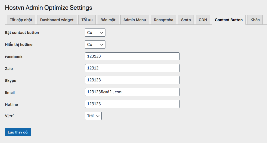Screen dimensions: 267x143
Task: Switch to the Recaptcha tab
Action: [x=163, y=20]
